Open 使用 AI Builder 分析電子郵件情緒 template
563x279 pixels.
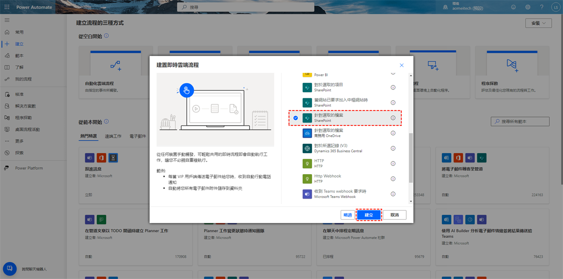point(492,236)
